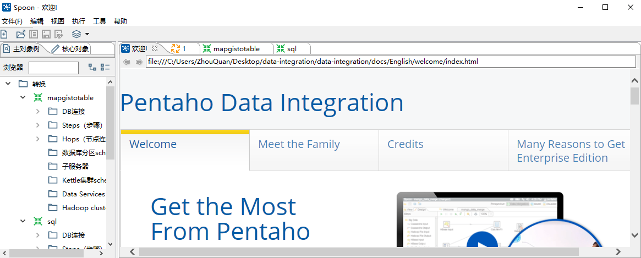Click the 子服务器 folder icon
The height and width of the screenshot is (258, 641).
[52, 167]
